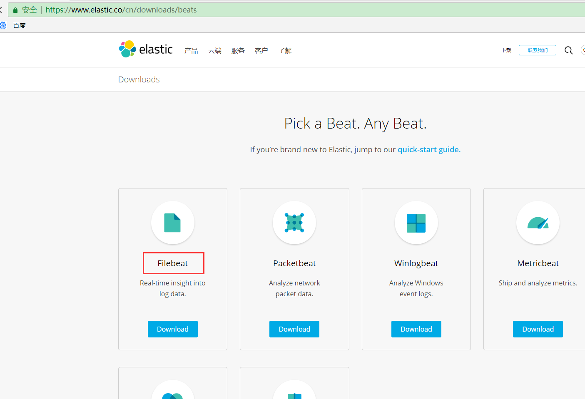Open the 云端 menu

click(215, 51)
